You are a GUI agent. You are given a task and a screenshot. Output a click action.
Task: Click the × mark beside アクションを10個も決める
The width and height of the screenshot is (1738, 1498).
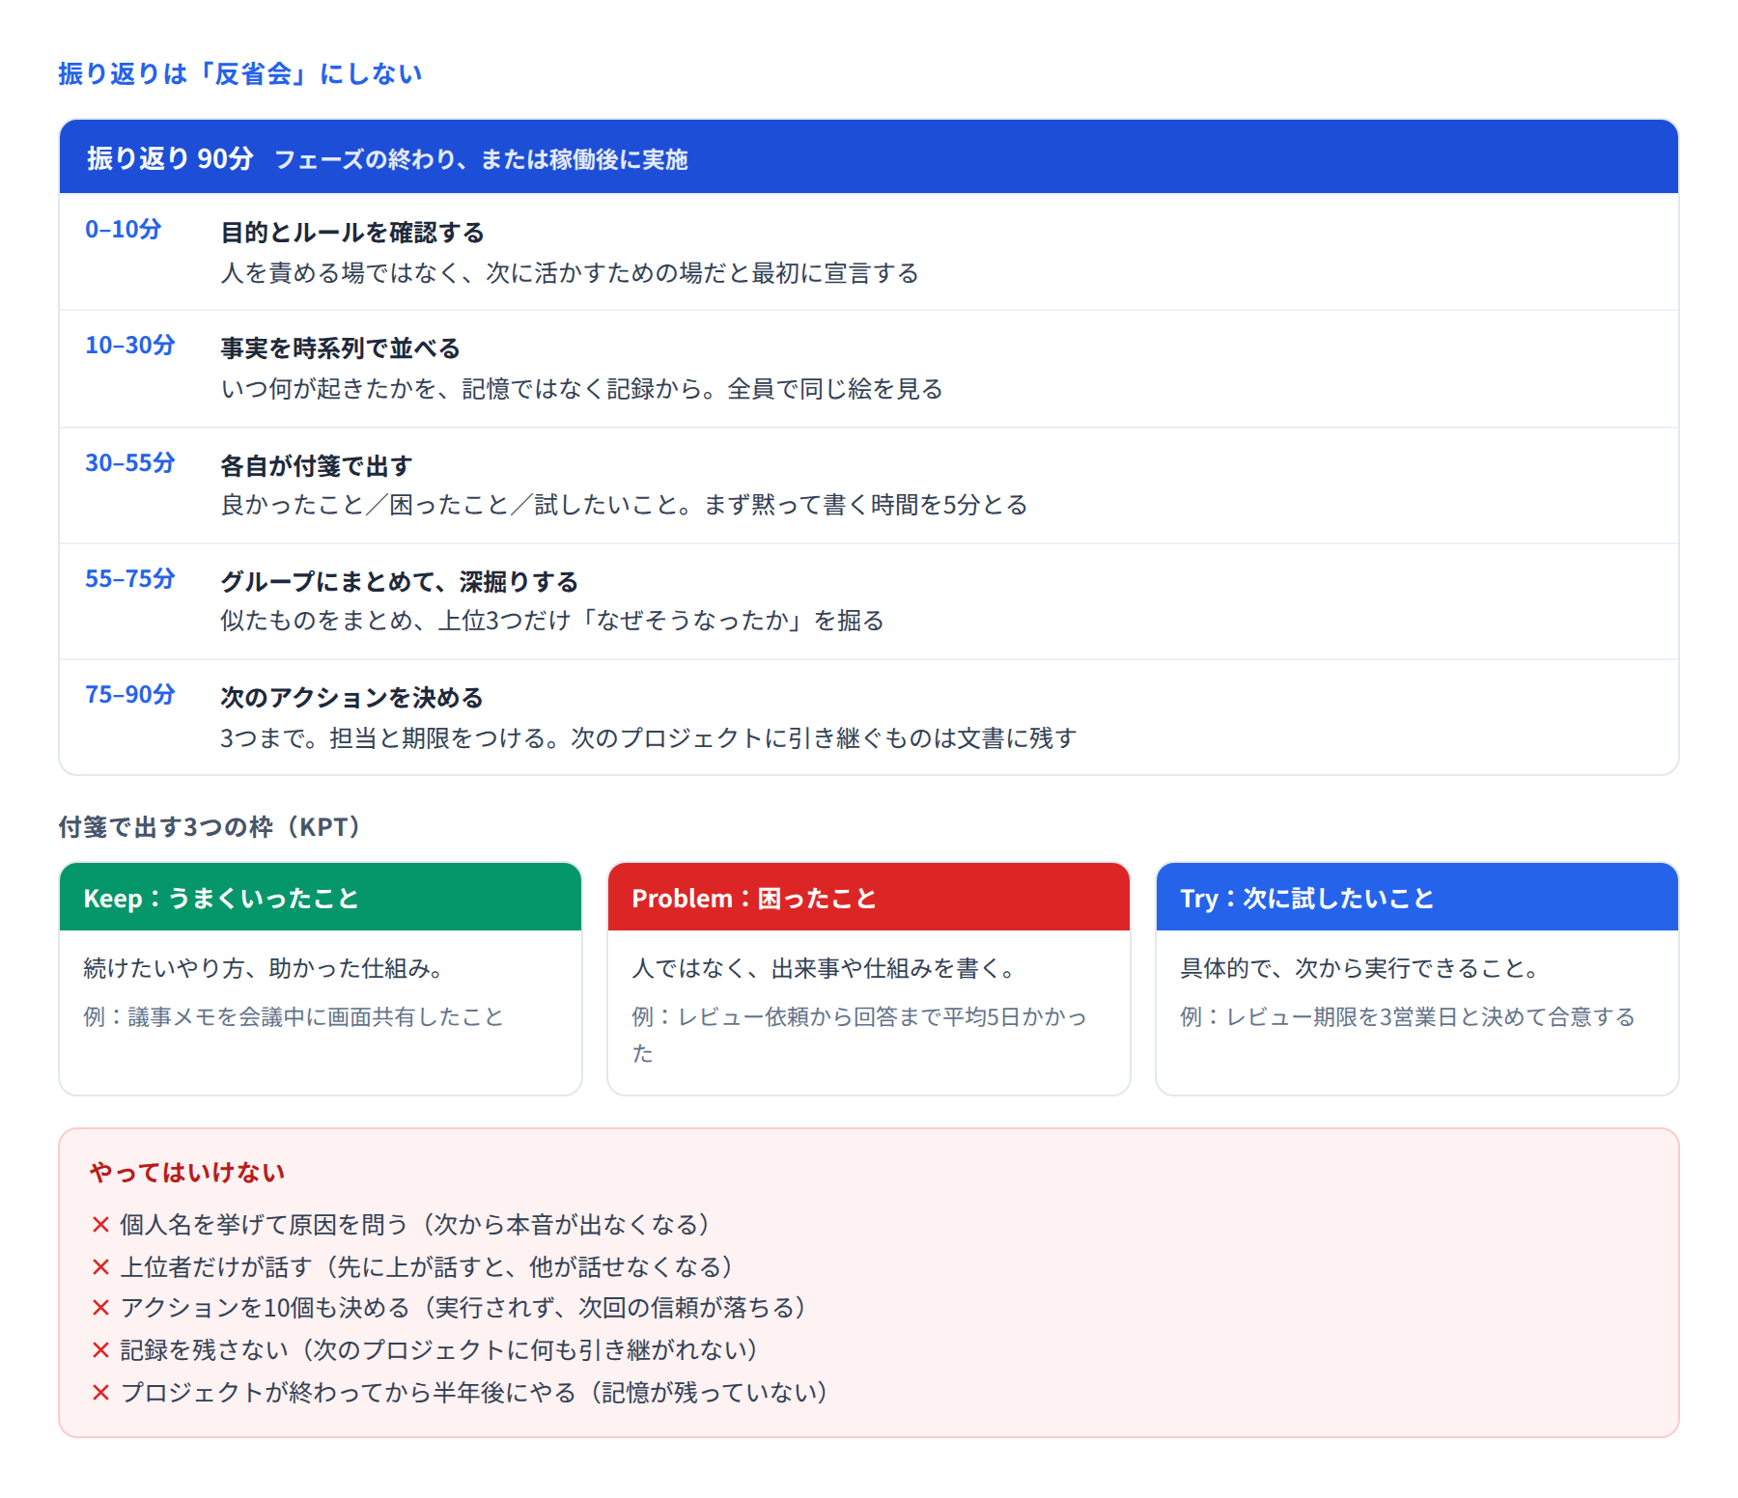[100, 1308]
